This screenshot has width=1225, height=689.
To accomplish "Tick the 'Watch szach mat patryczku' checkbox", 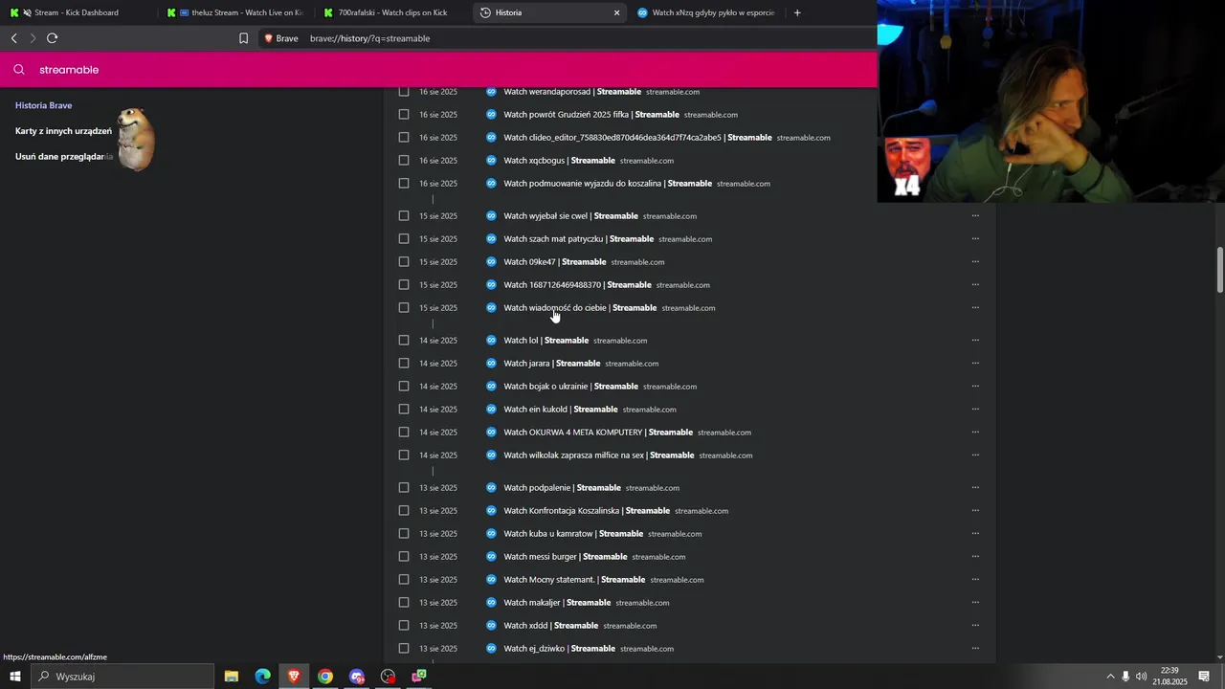I will click(404, 239).
